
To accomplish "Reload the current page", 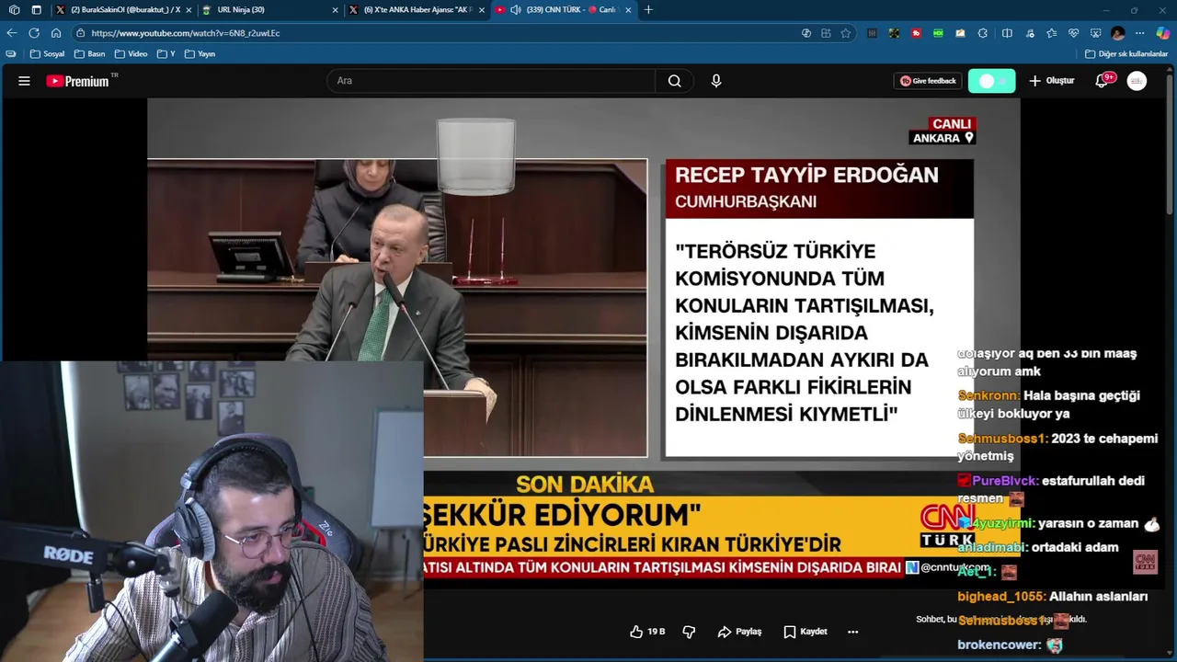I will pos(34,33).
